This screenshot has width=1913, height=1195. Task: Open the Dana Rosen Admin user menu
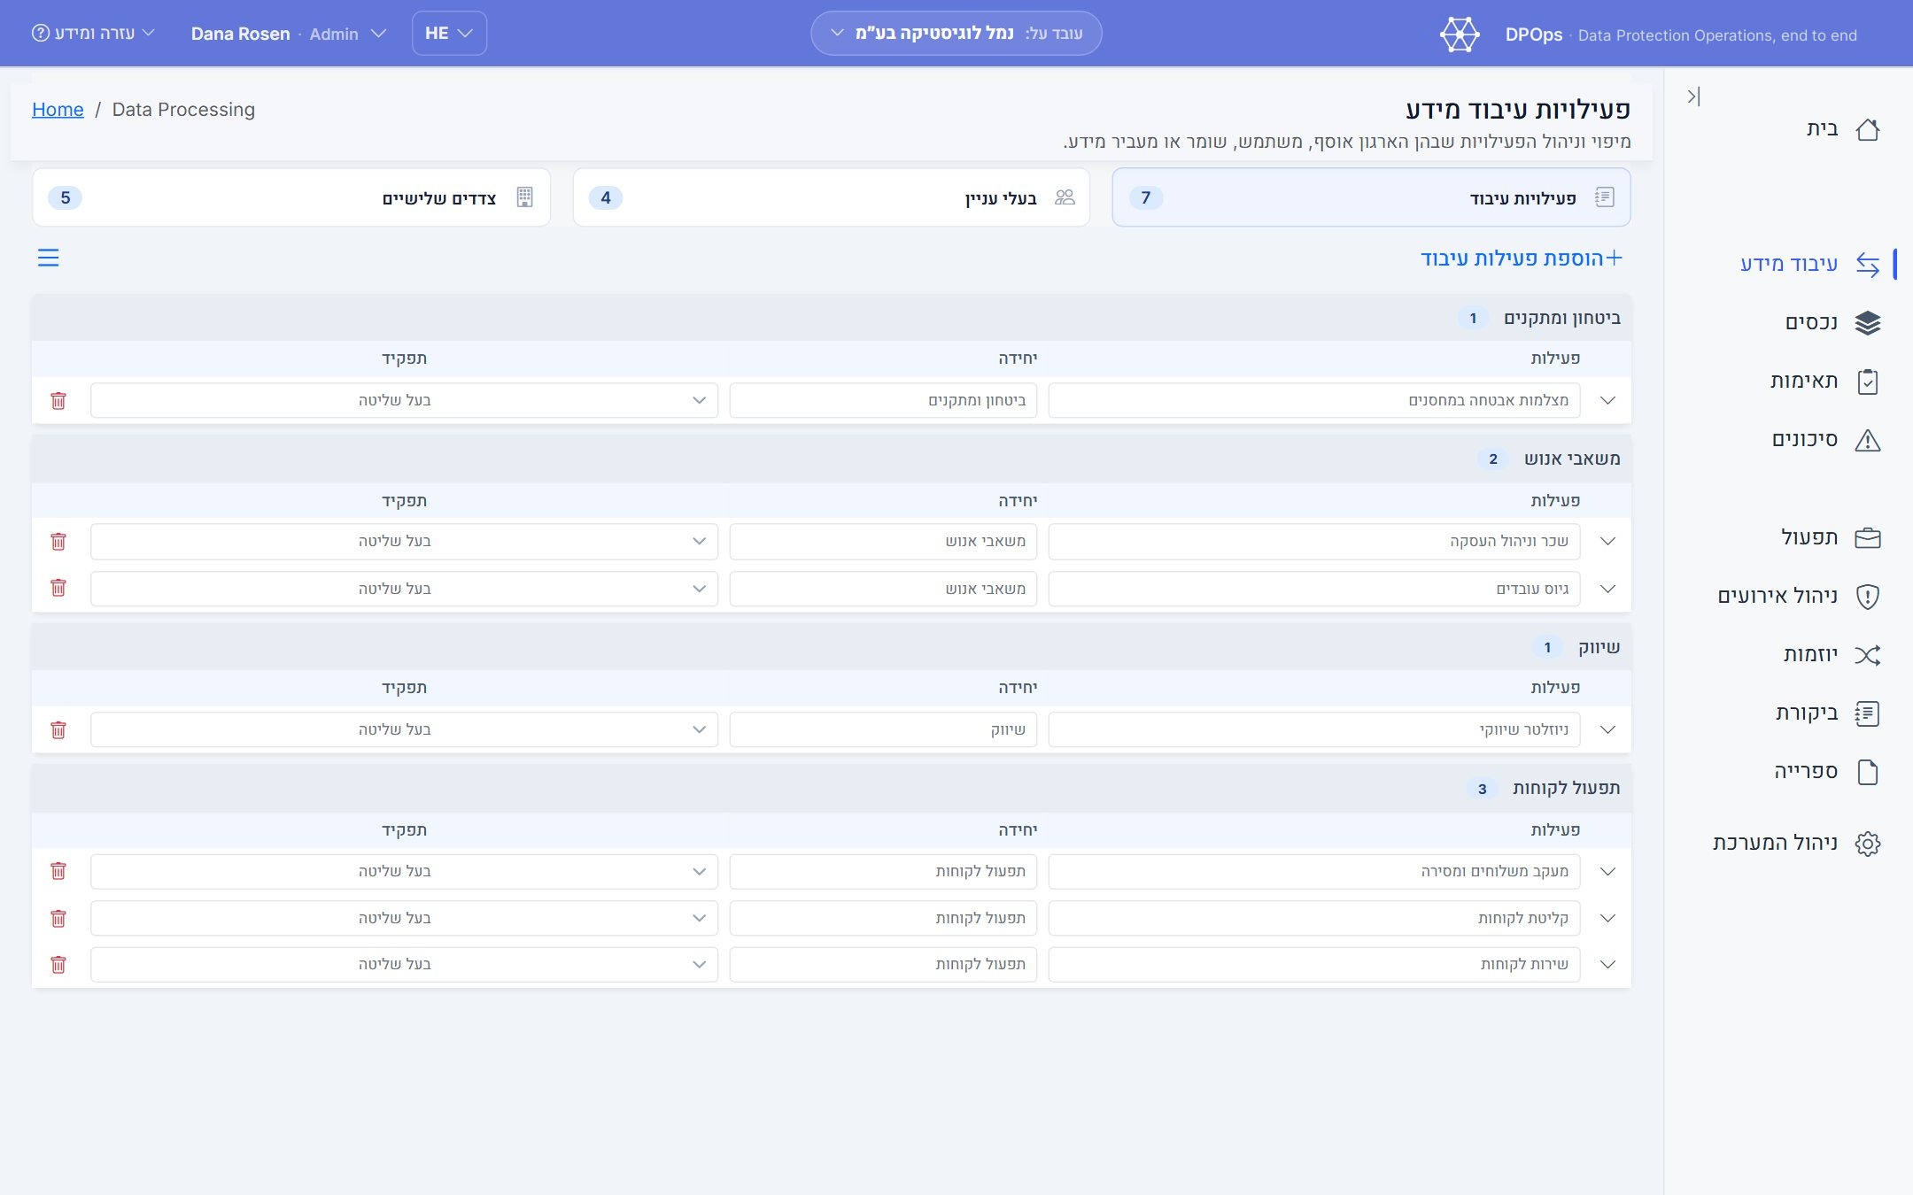click(289, 34)
